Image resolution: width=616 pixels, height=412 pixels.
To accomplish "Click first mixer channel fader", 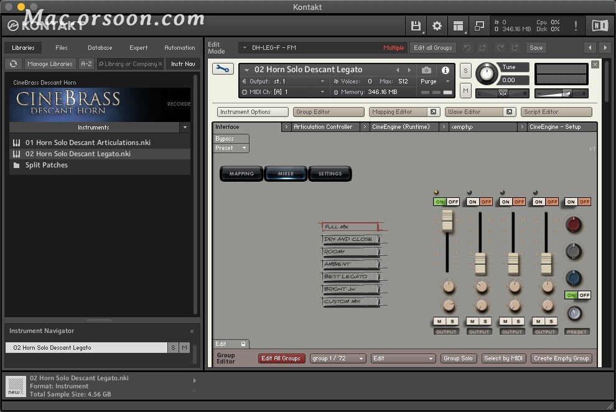I will coord(447,220).
